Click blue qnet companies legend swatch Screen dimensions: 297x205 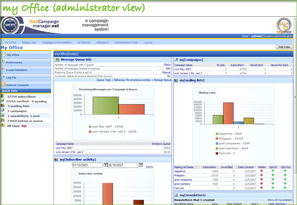point(217,144)
